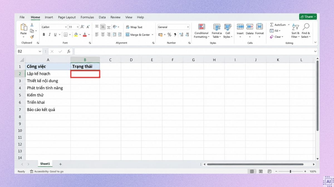334x187 pixels.
Task: Click the zoom in plus button
Action: 305,171
